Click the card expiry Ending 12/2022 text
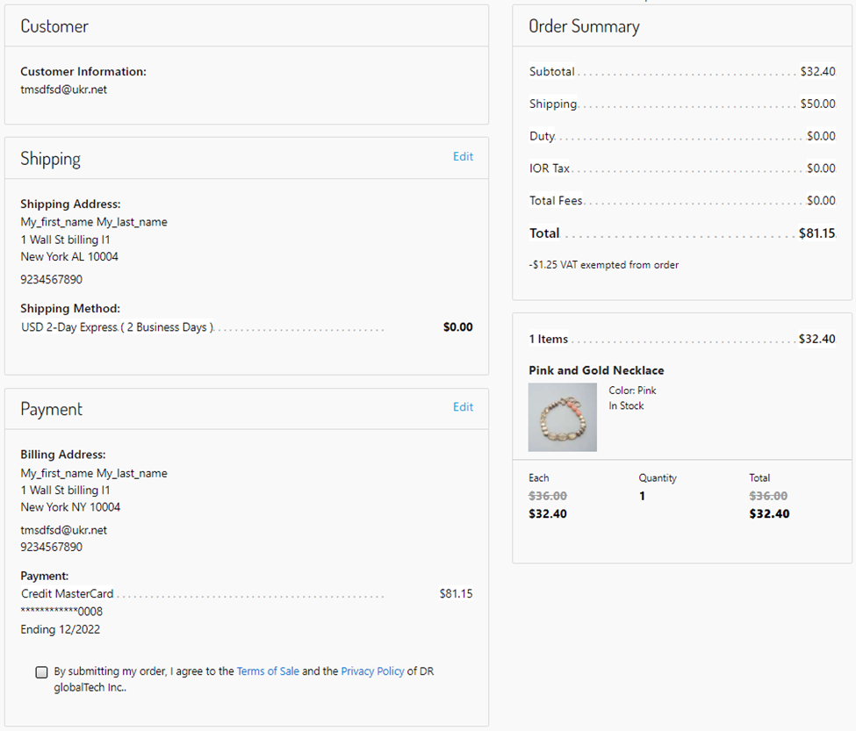856x731 pixels. click(58, 630)
